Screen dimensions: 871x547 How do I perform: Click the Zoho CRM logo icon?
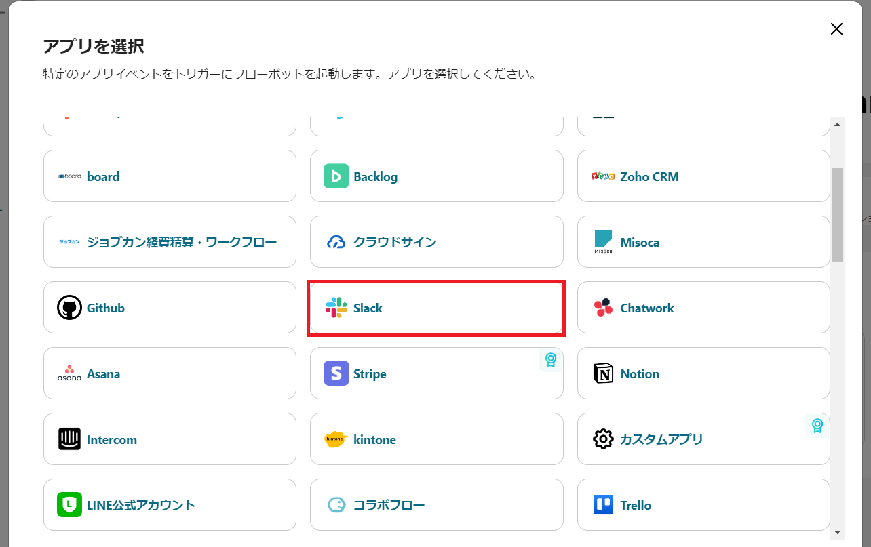603,176
